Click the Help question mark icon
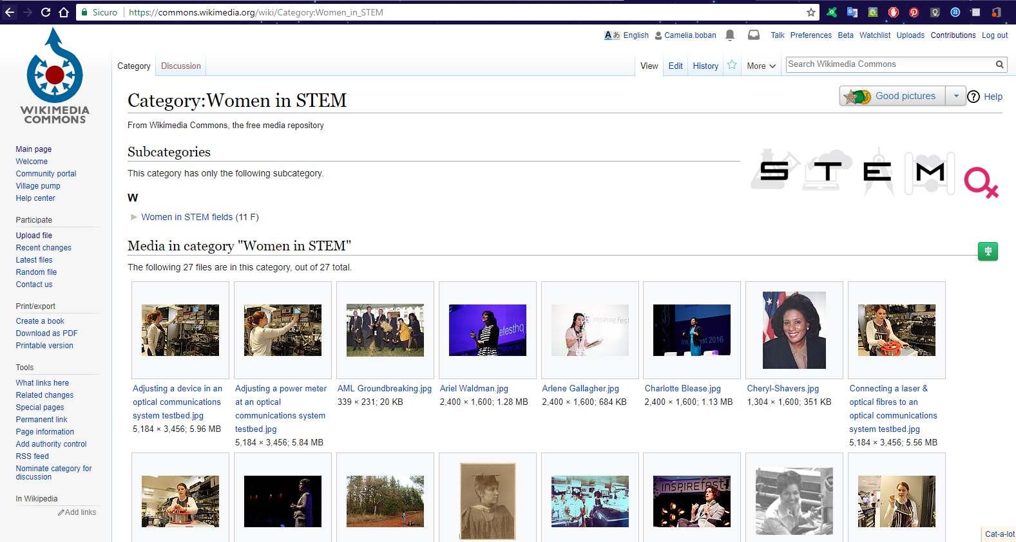Image resolution: width=1016 pixels, height=542 pixels. [x=973, y=97]
